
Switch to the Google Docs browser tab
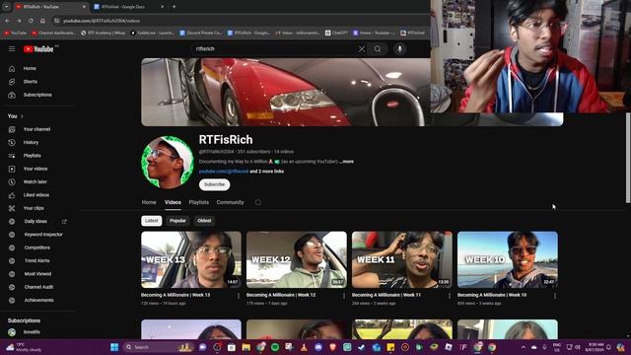tap(127, 7)
